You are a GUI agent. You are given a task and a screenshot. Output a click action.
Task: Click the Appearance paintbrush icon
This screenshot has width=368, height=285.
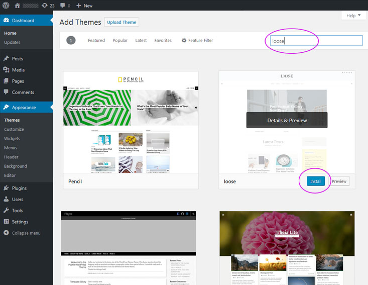click(7, 107)
